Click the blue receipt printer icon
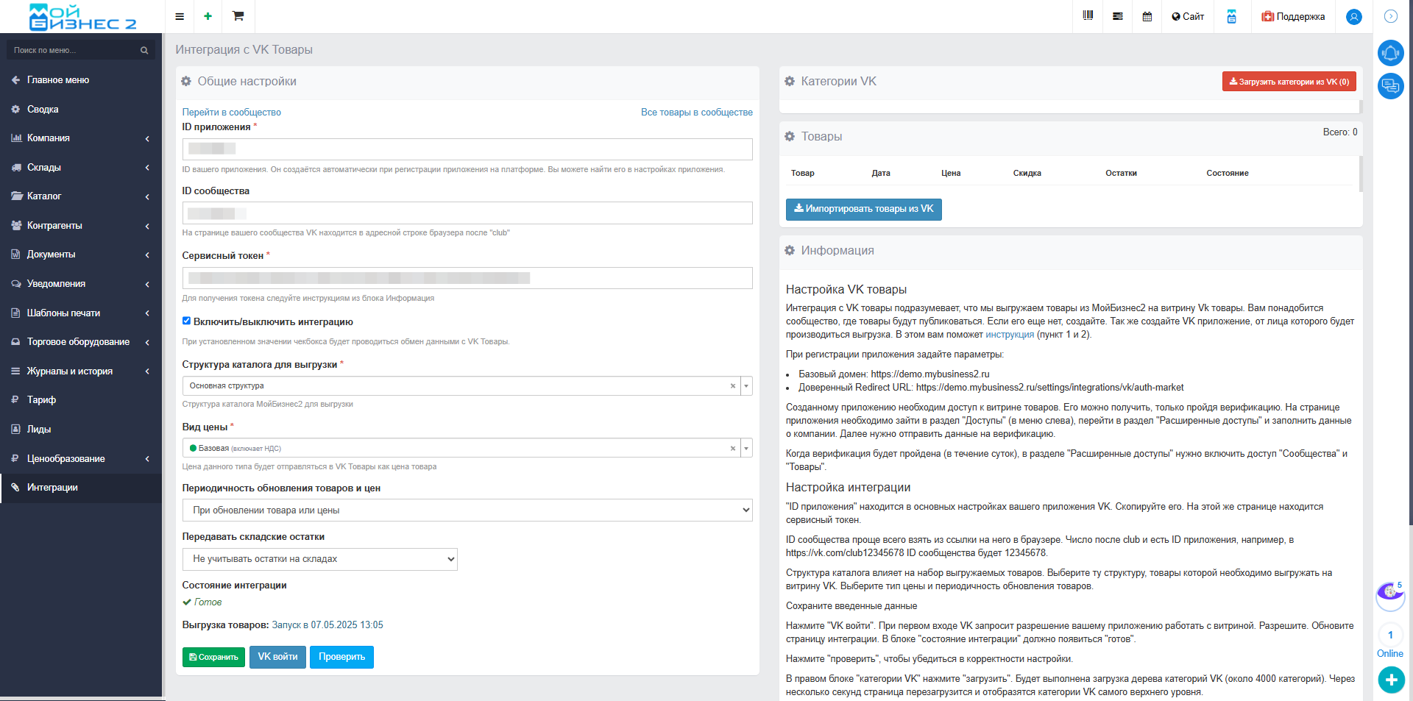1413x701 pixels. (1231, 16)
